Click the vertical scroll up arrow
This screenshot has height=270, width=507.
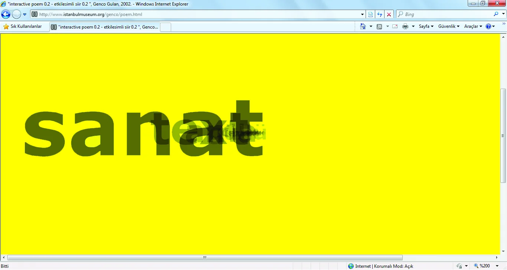tap(503, 37)
